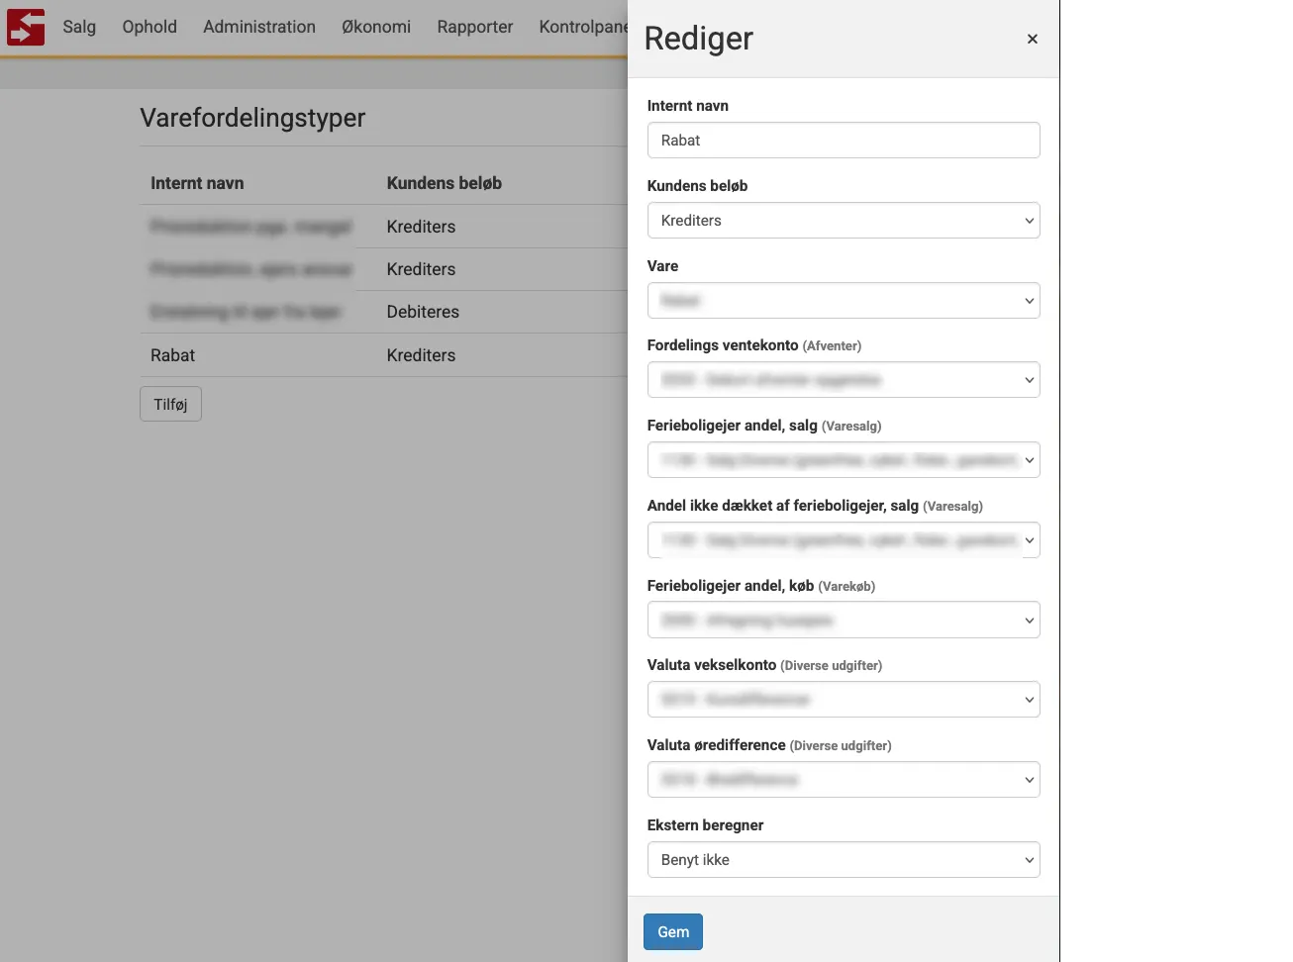The image size is (1293, 962).
Task: Expand the Fordelings ventekonto dropdown
Action: 843,380
